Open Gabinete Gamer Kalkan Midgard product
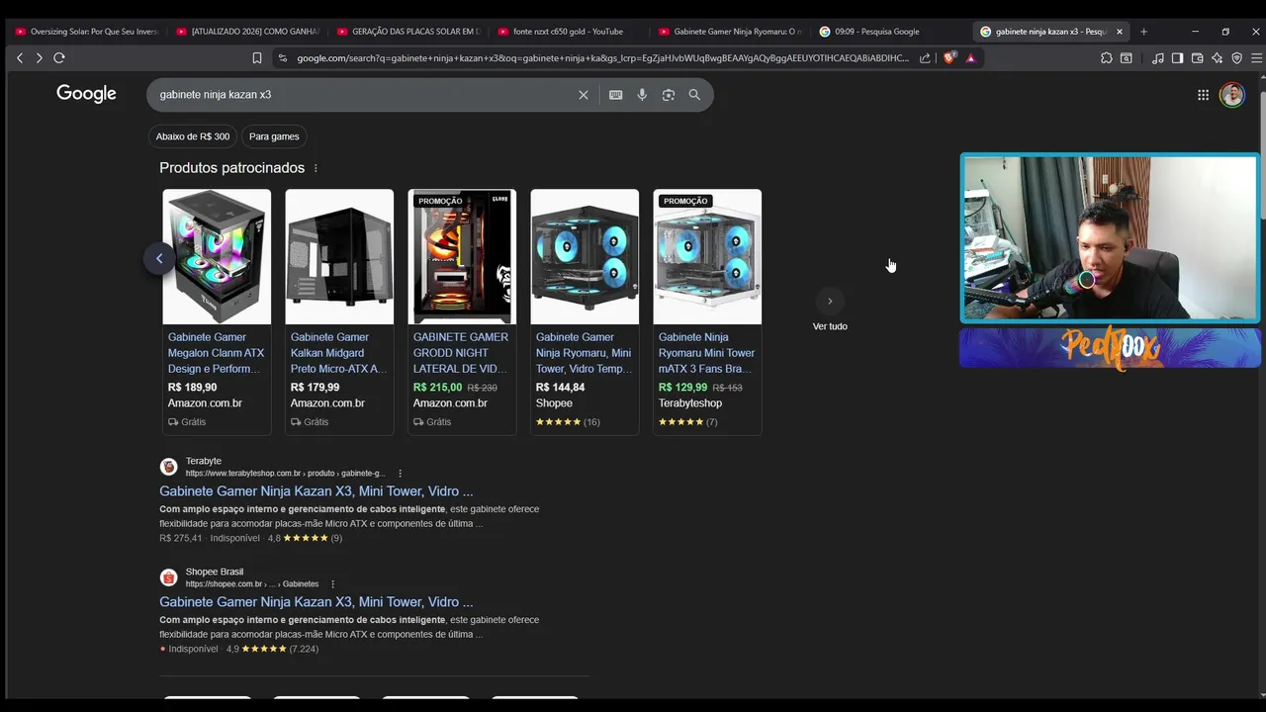This screenshot has width=1266, height=712. coord(339,353)
